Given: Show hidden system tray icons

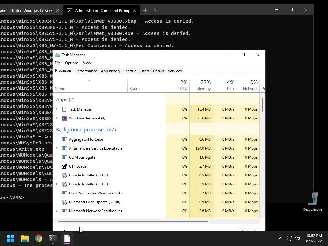Looking at the screenshot, I should click(281, 238).
